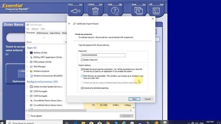
Task: Expand Adobe Acrobat Update Service row
Action: pyautogui.click(x=27, y=87)
